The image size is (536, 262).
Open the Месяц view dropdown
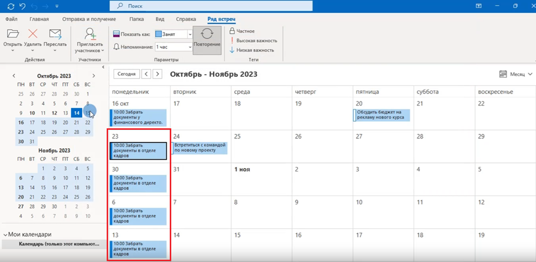515,74
